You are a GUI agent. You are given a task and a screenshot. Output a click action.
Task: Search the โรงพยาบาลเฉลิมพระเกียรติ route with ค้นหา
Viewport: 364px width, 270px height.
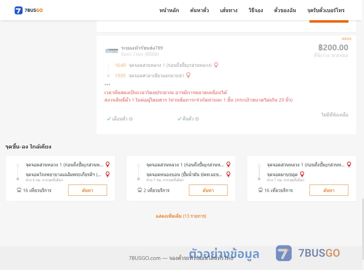(88, 190)
